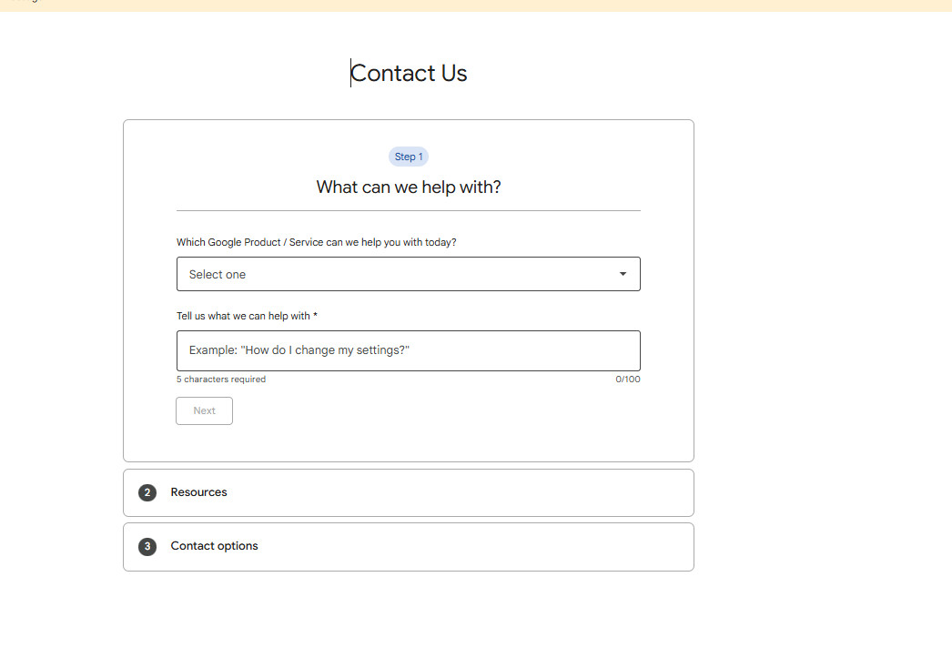Screen dimensions: 952x668
Task: Click the 0/100 character counter
Action: point(627,380)
